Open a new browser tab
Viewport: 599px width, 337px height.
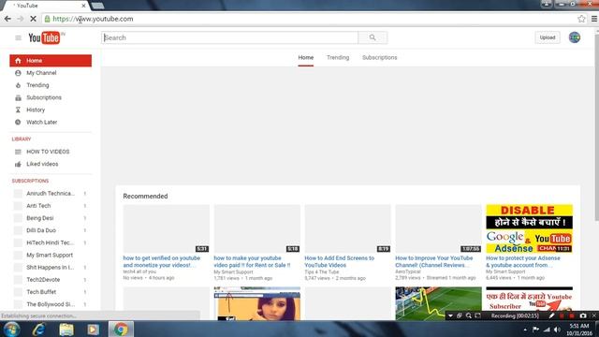pos(98,6)
